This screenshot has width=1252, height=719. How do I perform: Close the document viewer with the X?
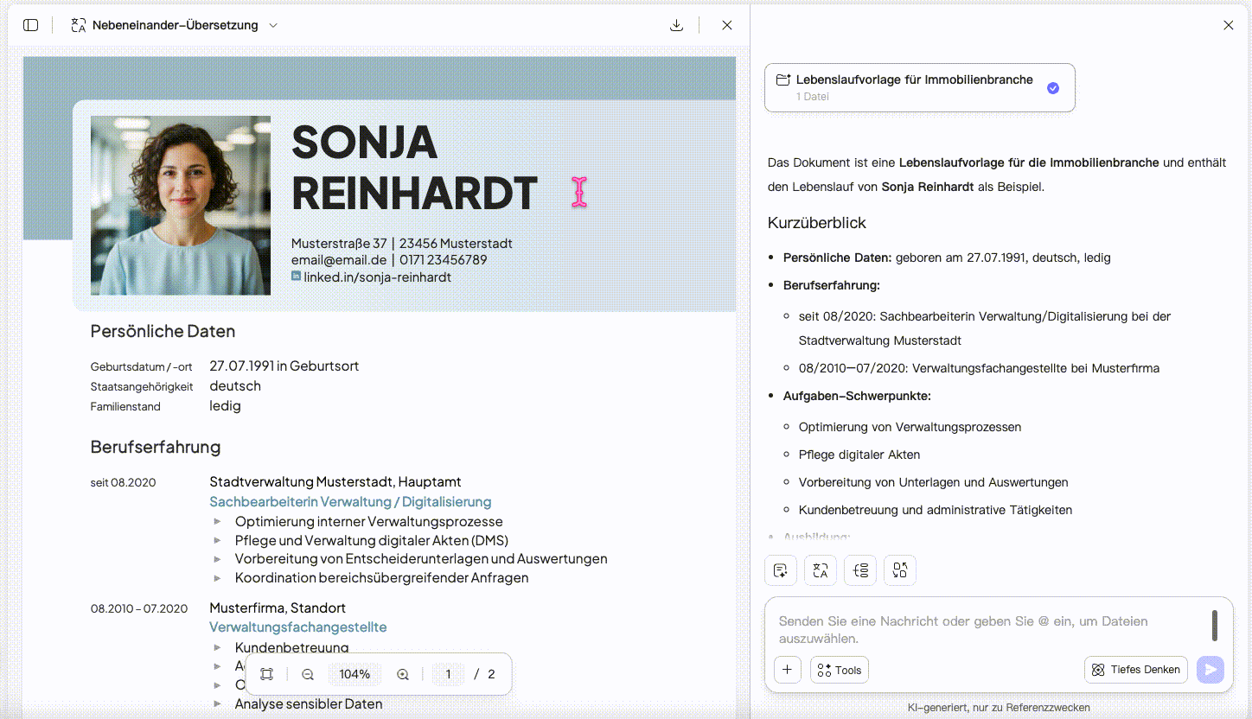pos(727,25)
